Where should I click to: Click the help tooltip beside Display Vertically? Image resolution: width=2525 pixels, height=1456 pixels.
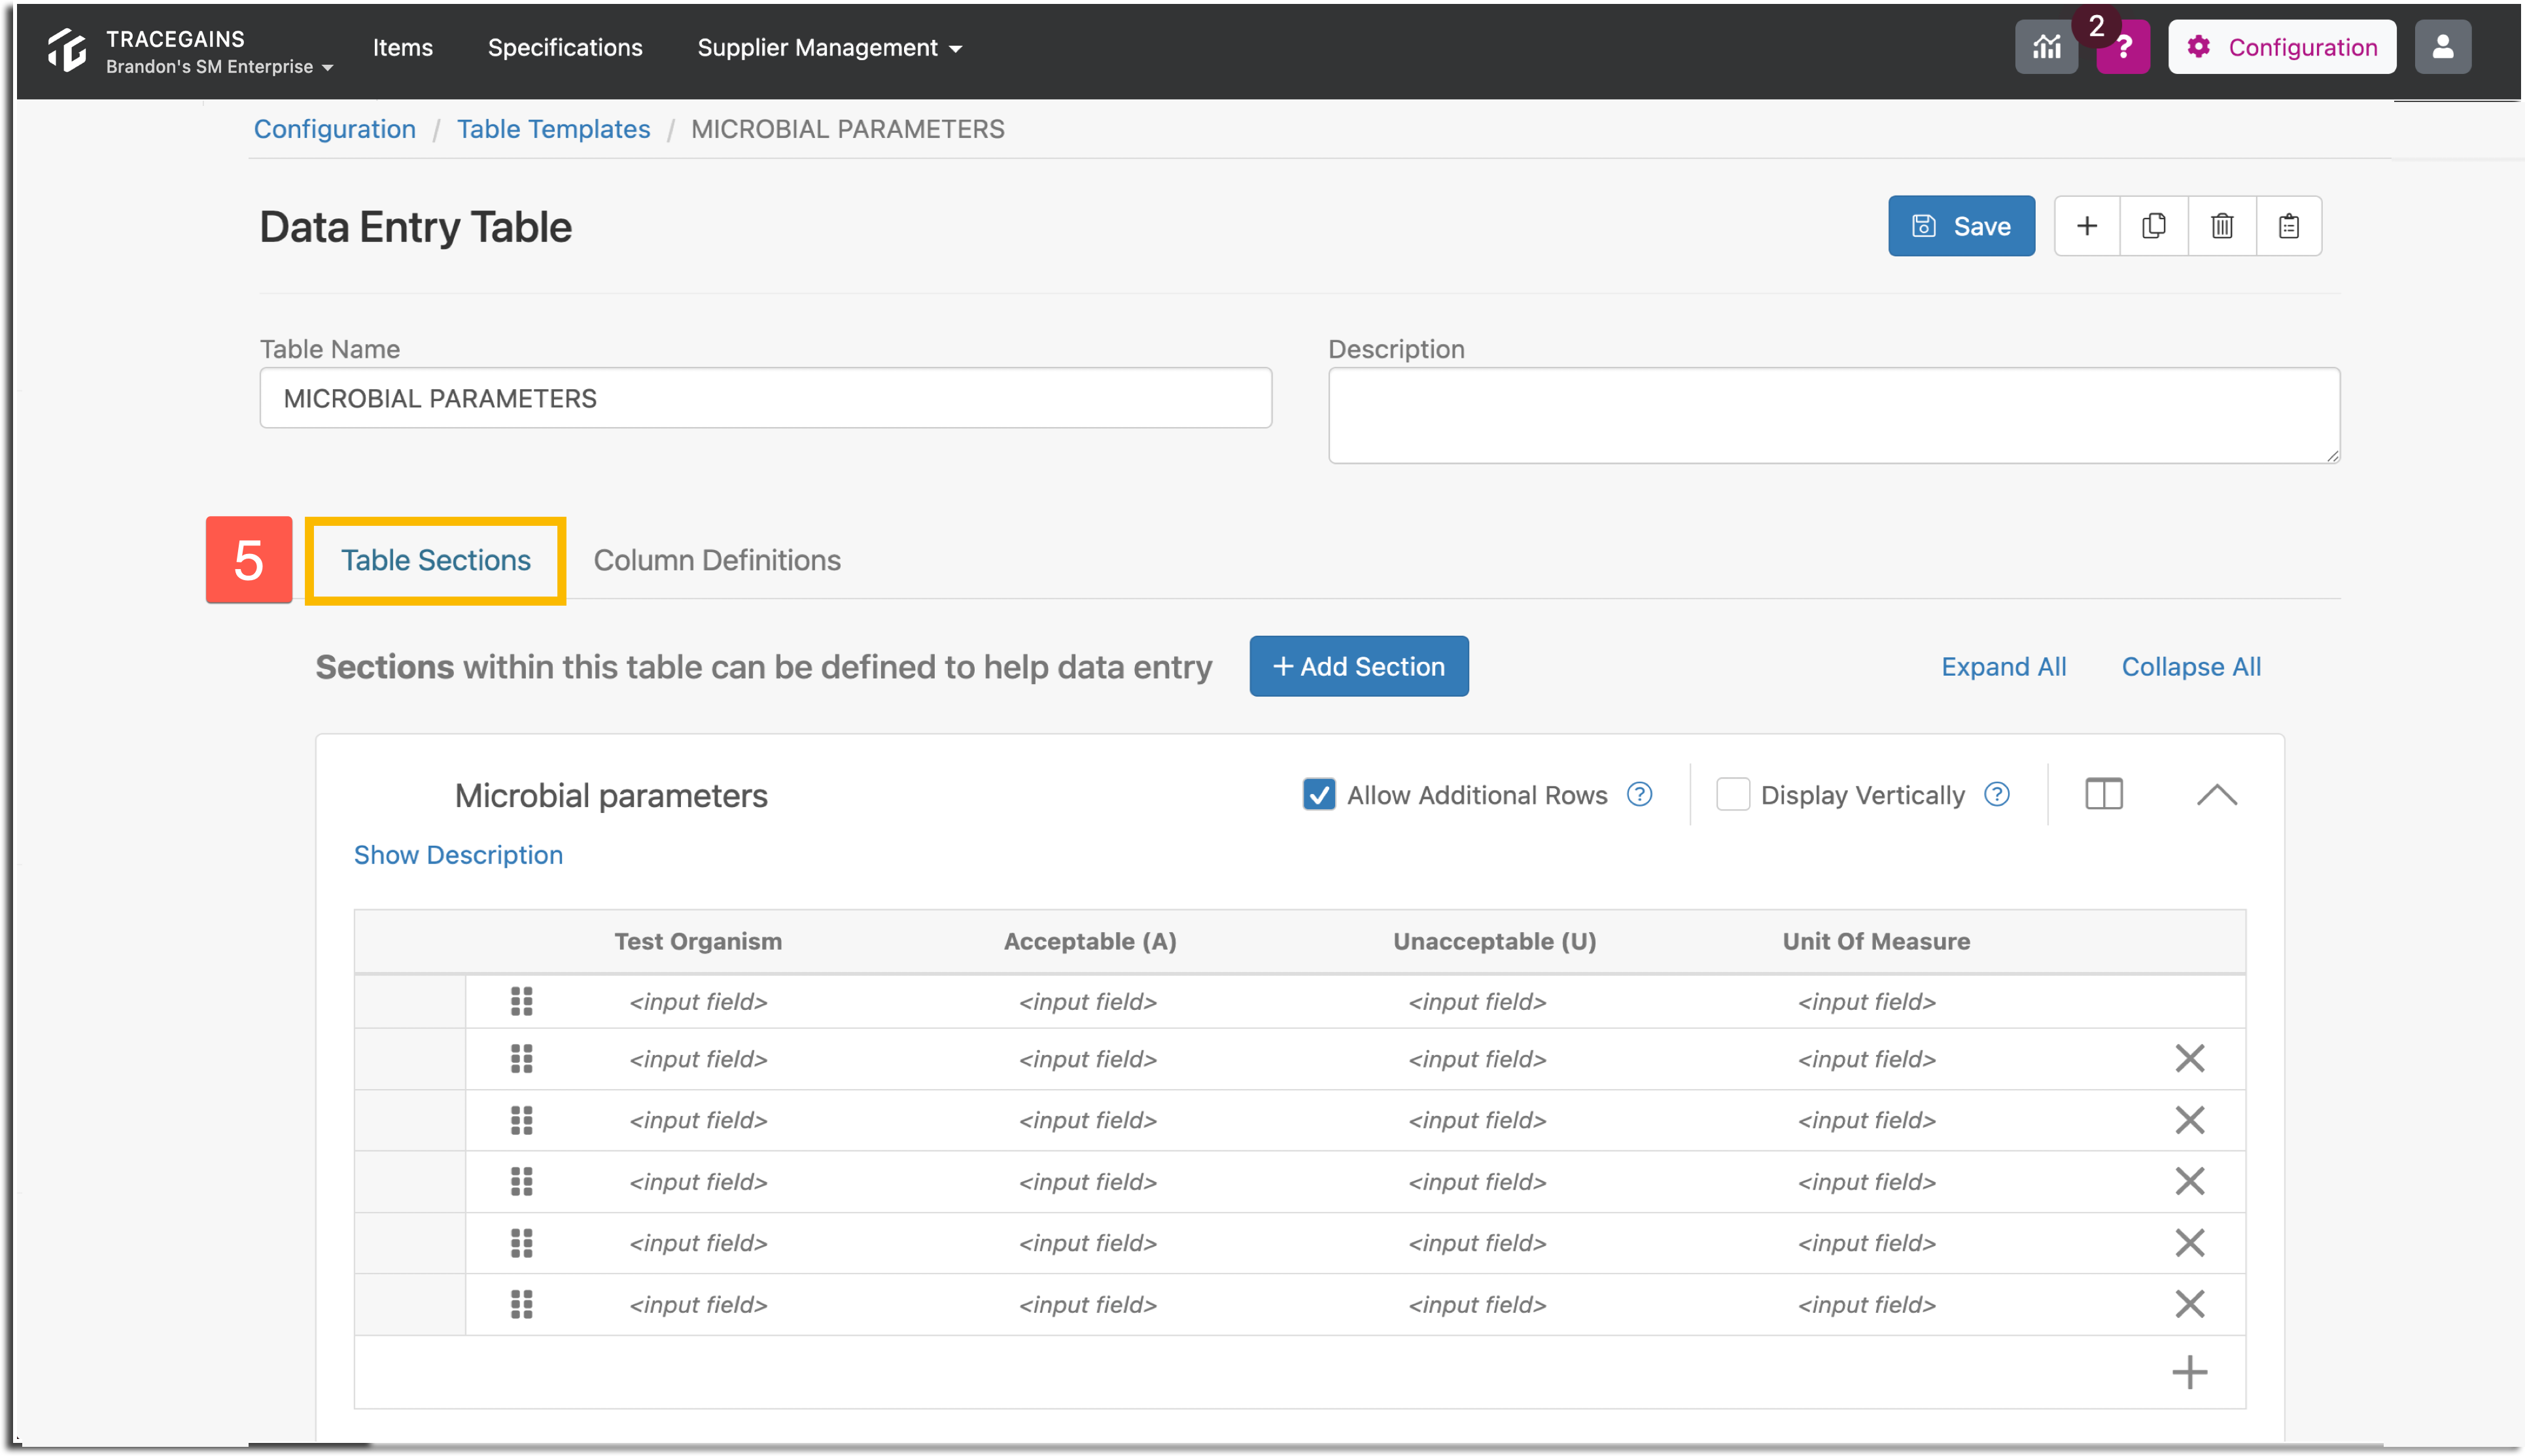point(1996,794)
